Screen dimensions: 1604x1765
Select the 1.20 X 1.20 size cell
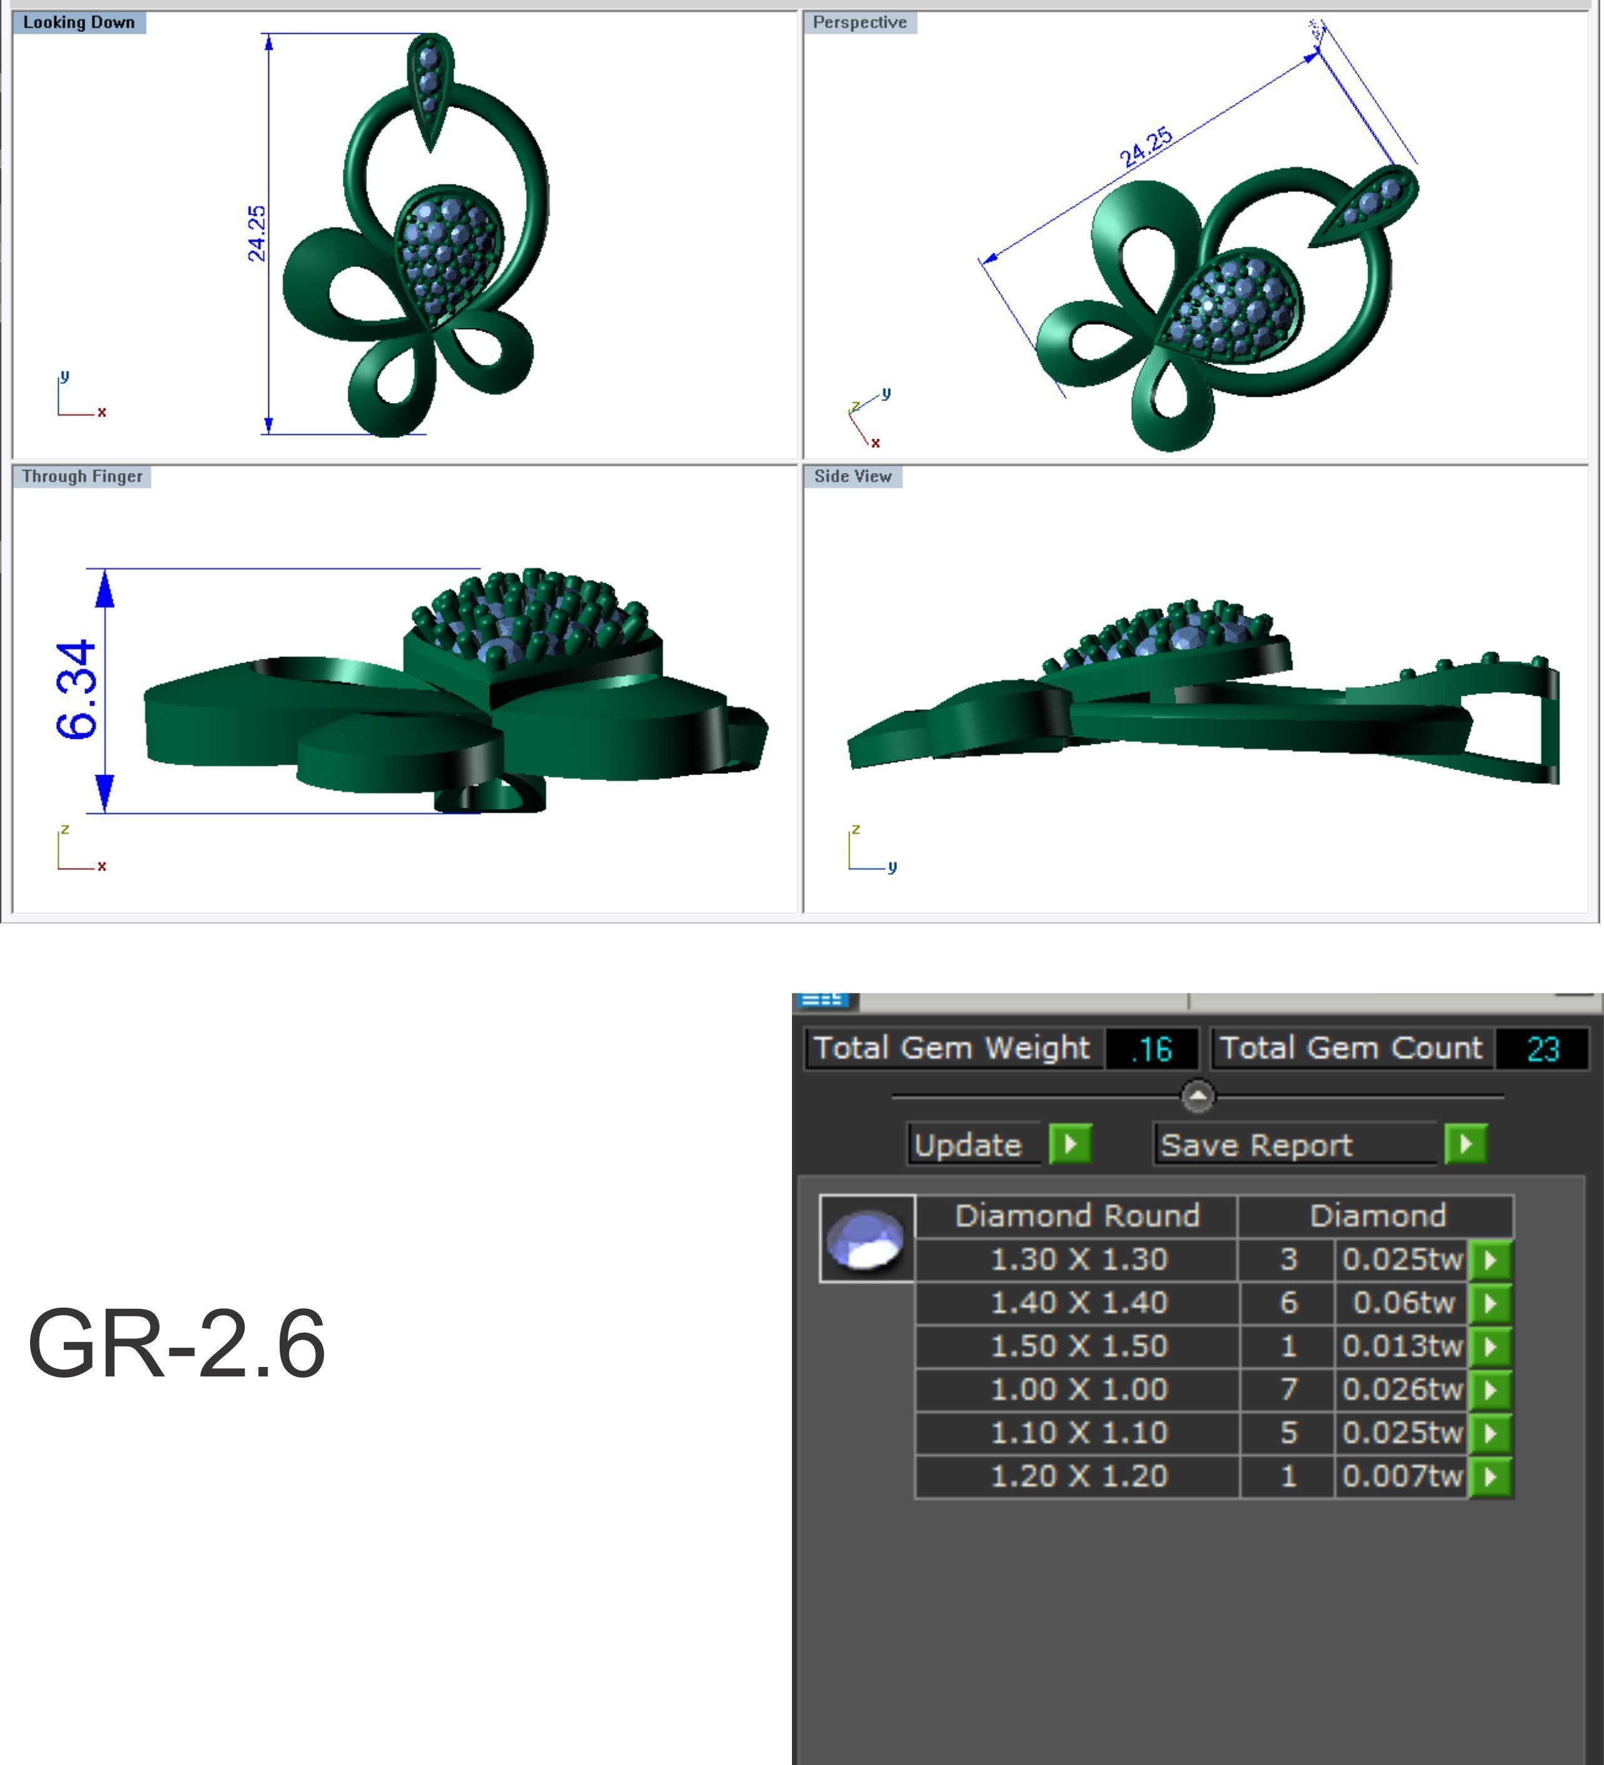1078,1477
